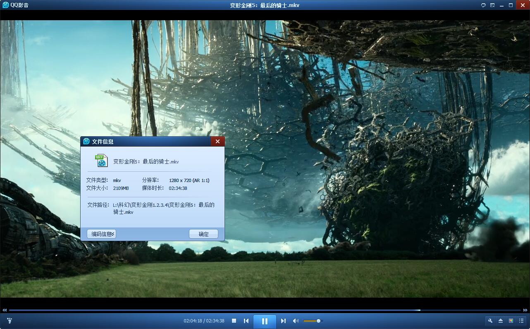Click the MKV file type icon in the dialog
530x329 pixels.
tap(101, 161)
